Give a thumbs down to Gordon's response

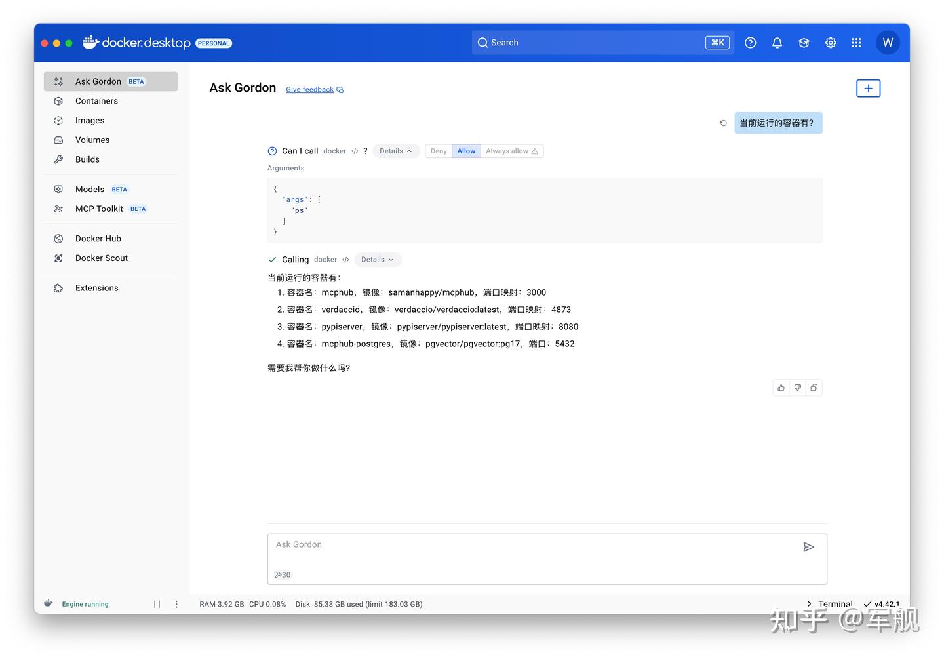click(797, 388)
